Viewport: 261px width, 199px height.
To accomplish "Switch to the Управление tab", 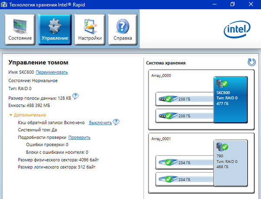I will coord(55,30).
